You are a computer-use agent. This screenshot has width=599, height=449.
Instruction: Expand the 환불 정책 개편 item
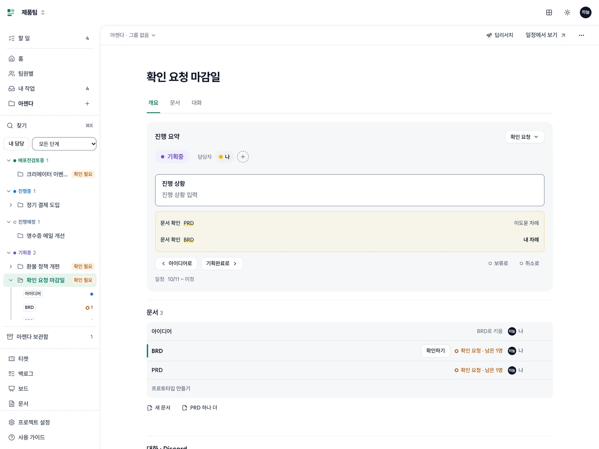11,266
